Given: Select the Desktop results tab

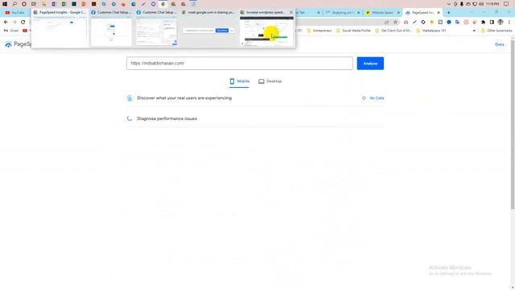Looking at the screenshot, I should tap(270, 81).
